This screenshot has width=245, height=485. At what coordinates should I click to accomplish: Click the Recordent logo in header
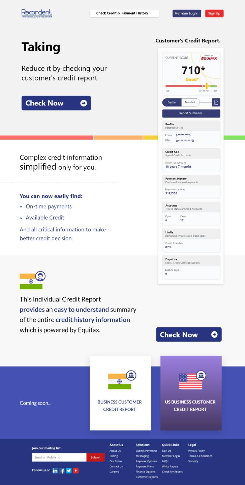pos(37,13)
